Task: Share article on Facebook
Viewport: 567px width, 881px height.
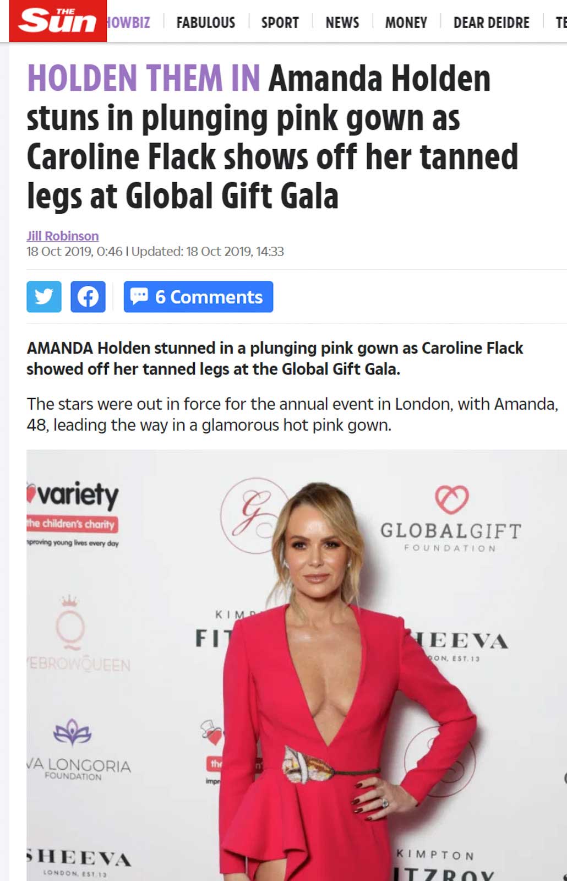Action: point(88,297)
